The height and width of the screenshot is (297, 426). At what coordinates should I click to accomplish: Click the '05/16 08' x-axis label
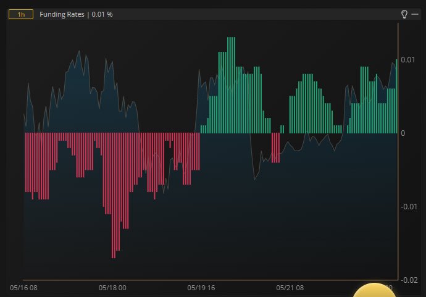[x=23, y=288]
